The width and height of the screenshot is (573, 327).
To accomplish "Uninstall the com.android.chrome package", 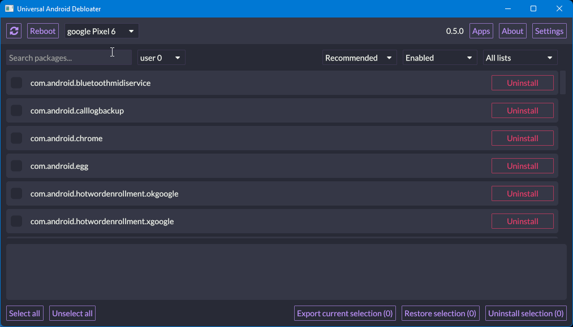I will coord(522,138).
